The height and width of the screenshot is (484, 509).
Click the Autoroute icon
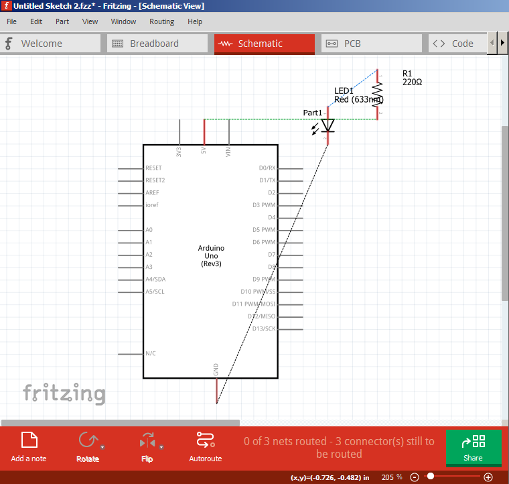click(x=206, y=440)
